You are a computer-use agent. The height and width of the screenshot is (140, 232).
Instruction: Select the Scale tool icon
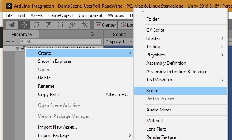[48, 25]
